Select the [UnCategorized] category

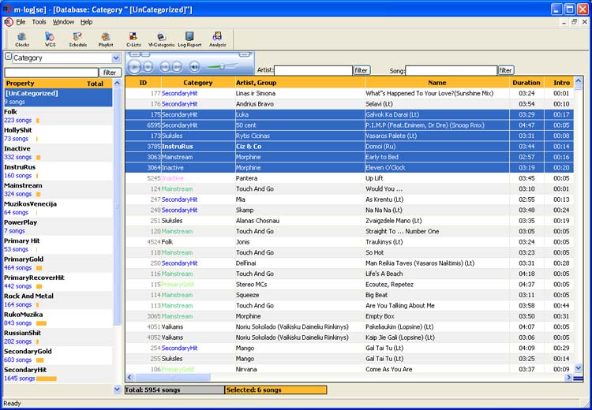[58, 97]
